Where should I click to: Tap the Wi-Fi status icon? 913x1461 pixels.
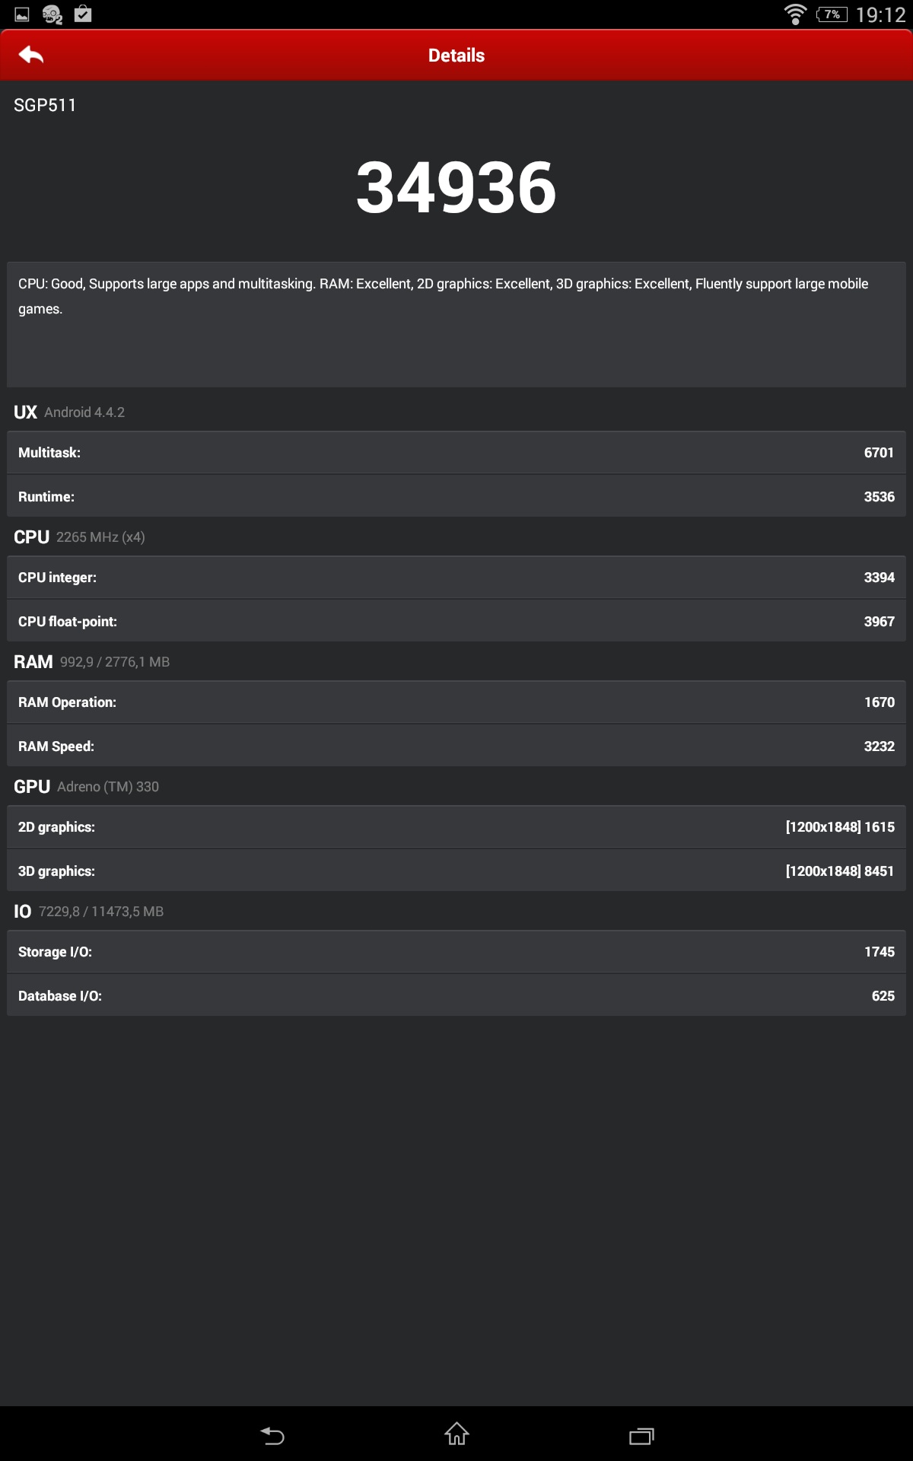[x=795, y=14]
